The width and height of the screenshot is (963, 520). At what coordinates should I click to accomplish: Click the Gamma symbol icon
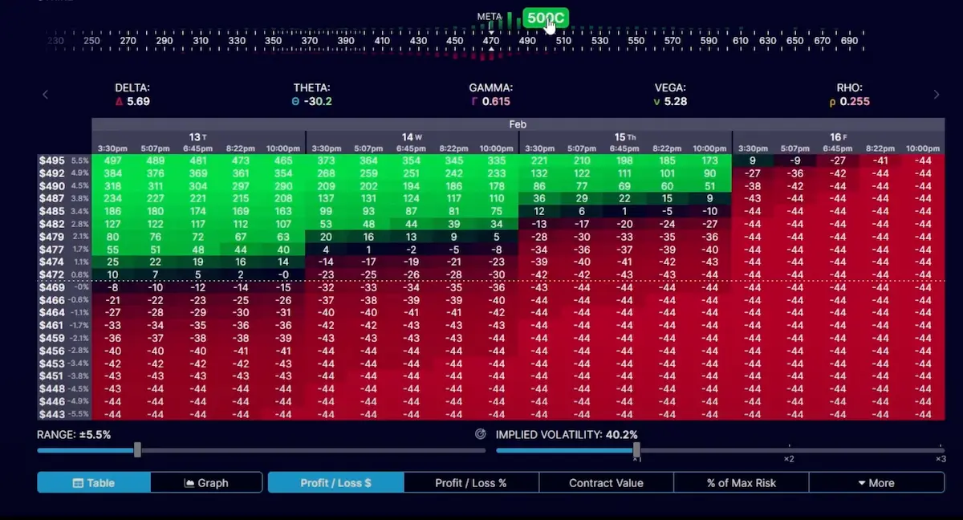pyautogui.click(x=474, y=102)
